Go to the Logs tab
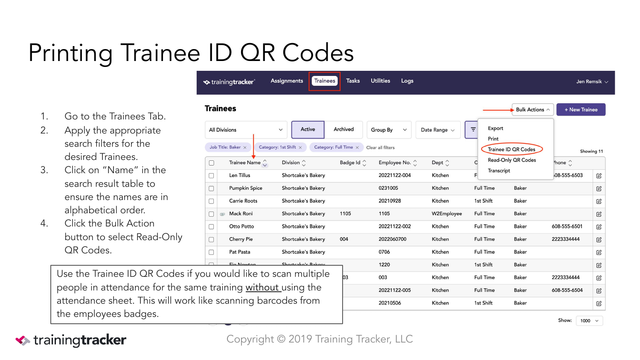640x360 pixels. pyautogui.click(x=407, y=81)
